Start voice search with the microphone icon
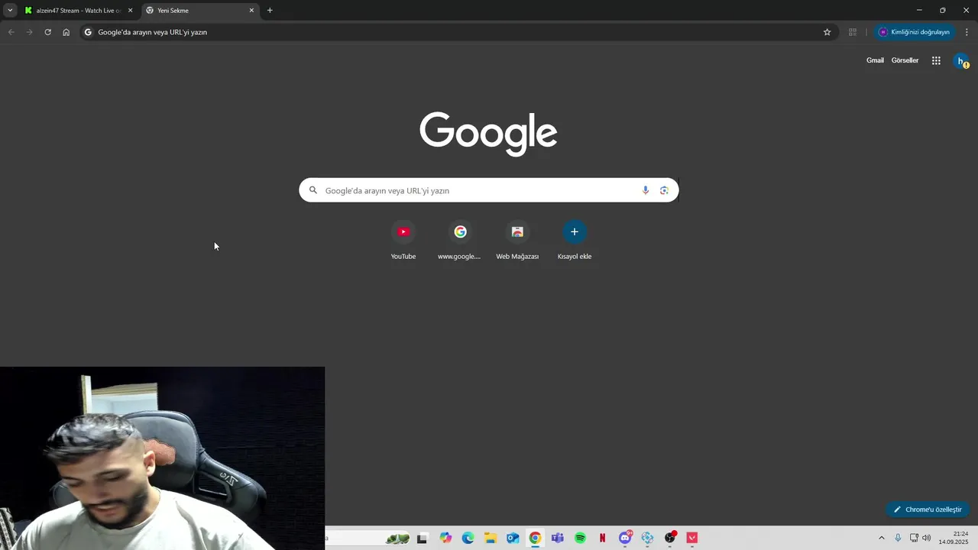Viewport: 978px width, 550px height. pos(646,190)
